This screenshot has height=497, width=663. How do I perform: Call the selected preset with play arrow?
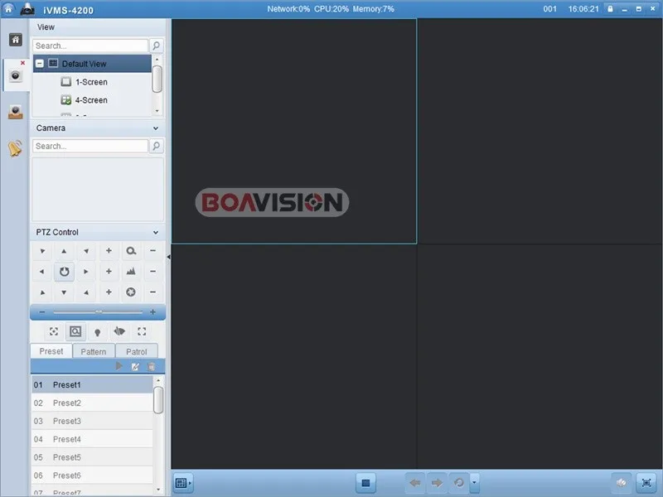pyautogui.click(x=119, y=366)
